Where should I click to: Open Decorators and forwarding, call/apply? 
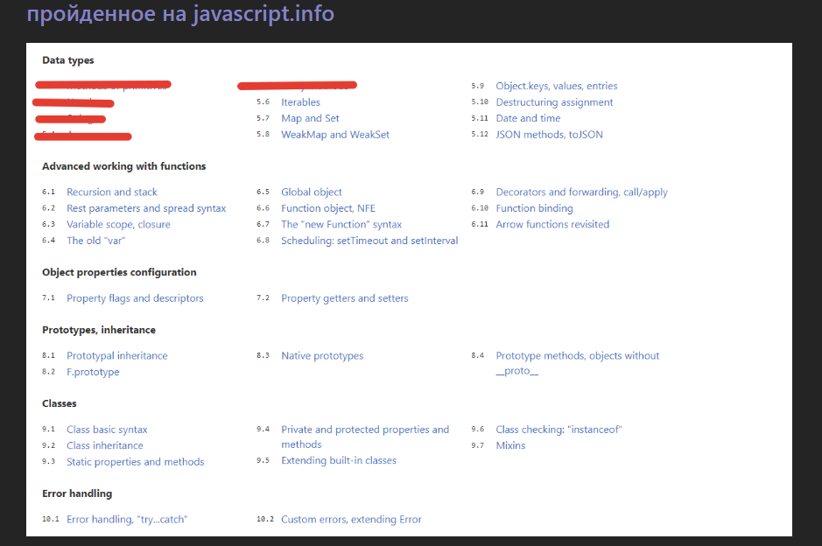[582, 192]
